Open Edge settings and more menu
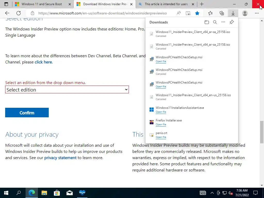The height and width of the screenshot is (198, 264). (x=257, y=13)
